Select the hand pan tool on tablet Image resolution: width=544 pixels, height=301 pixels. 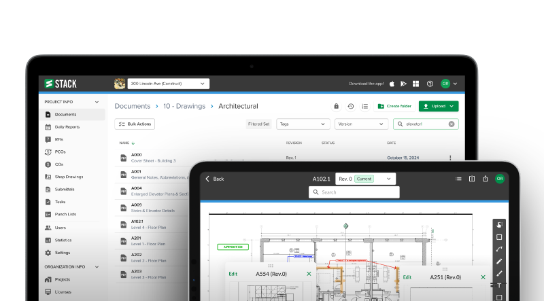[x=499, y=225]
